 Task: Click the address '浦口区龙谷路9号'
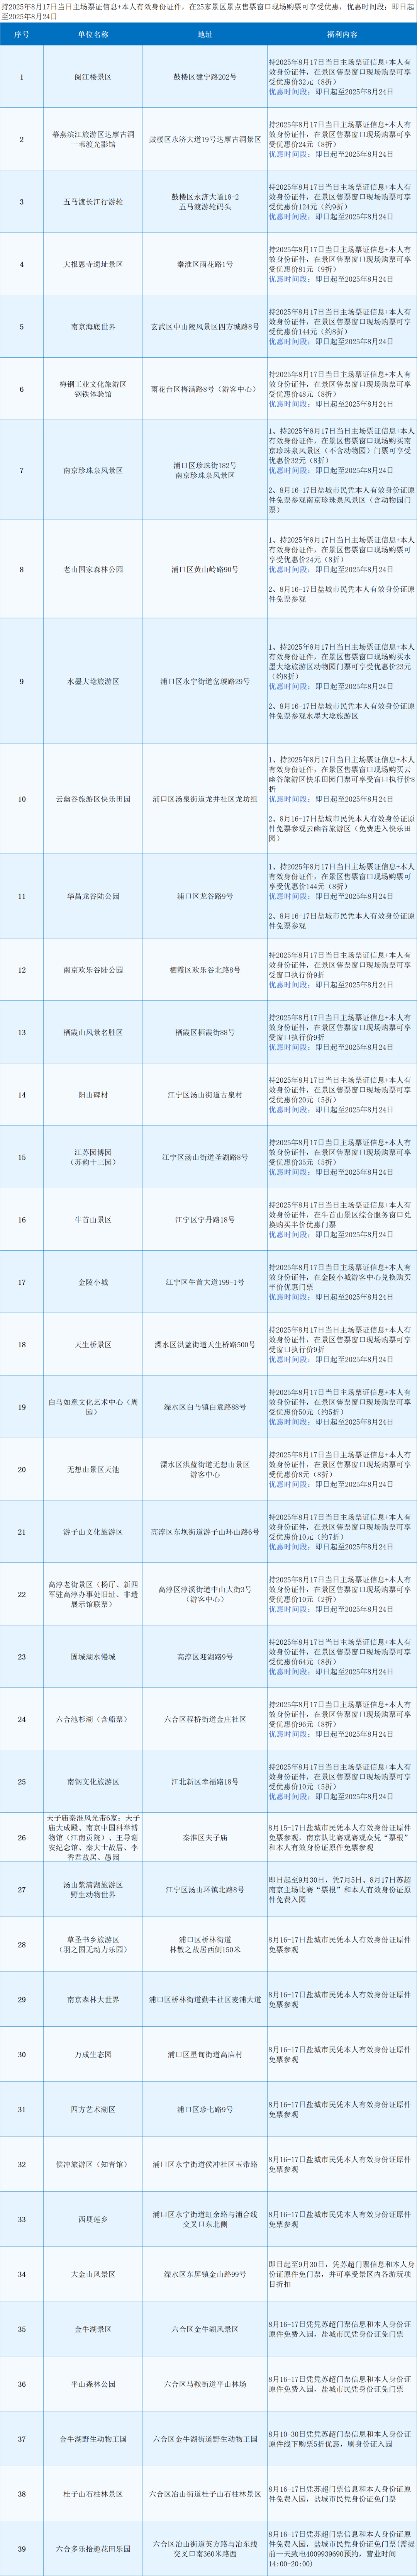tap(205, 896)
